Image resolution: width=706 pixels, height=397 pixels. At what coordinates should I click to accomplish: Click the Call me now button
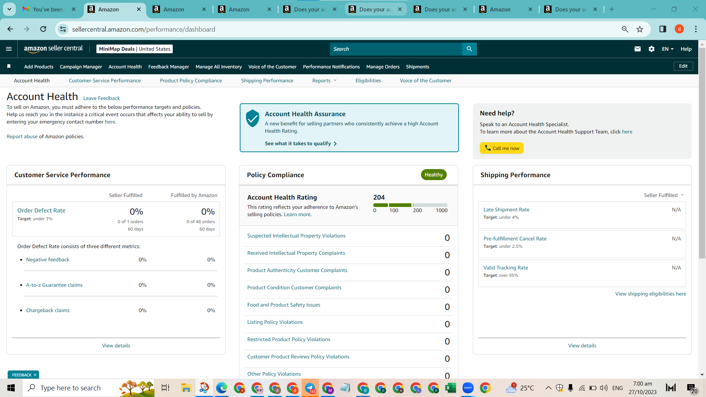click(502, 148)
